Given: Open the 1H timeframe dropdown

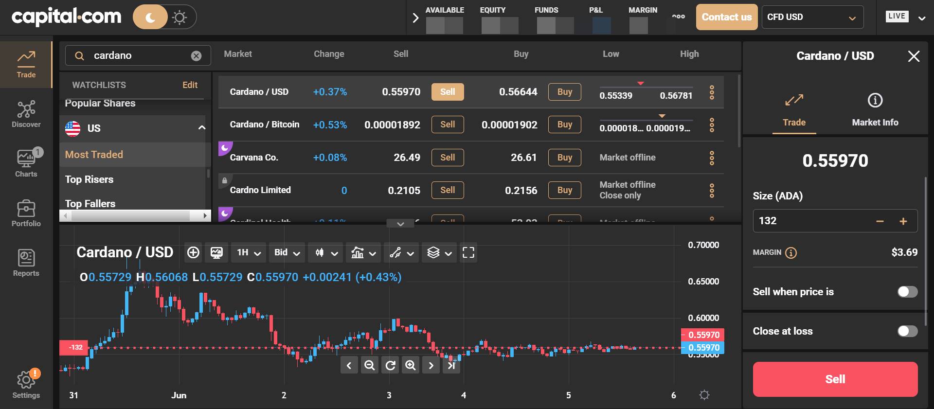Looking at the screenshot, I should [249, 252].
